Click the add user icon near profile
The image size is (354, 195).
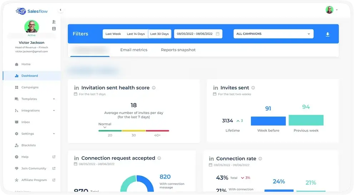[x=54, y=22]
